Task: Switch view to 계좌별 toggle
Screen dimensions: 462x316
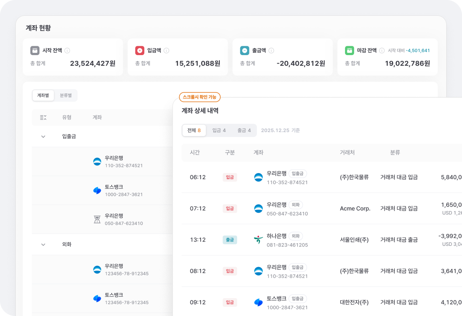Action: click(x=43, y=96)
